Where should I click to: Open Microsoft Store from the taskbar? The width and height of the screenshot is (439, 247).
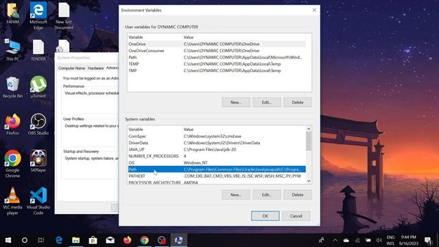coord(93,240)
